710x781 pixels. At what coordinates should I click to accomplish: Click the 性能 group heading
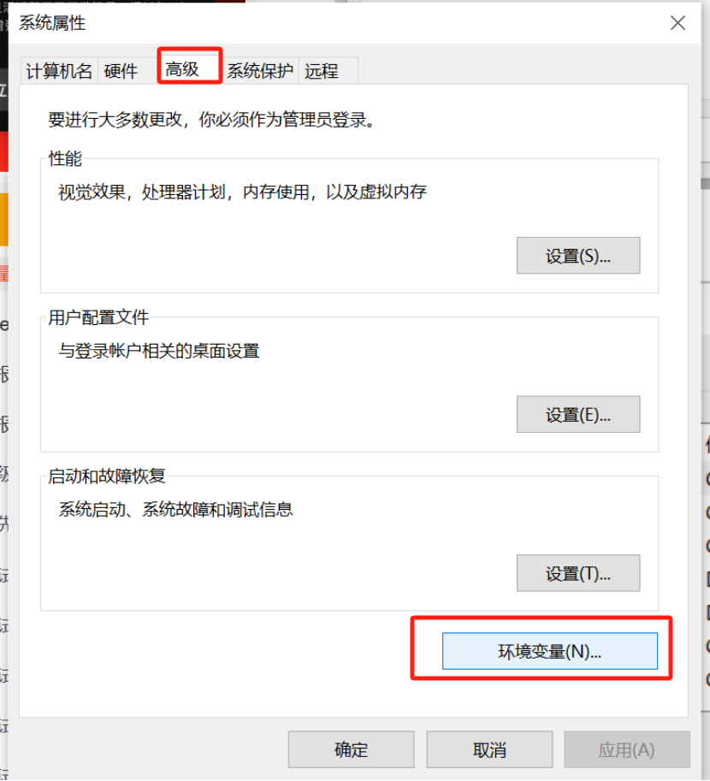(x=65, y=158)
